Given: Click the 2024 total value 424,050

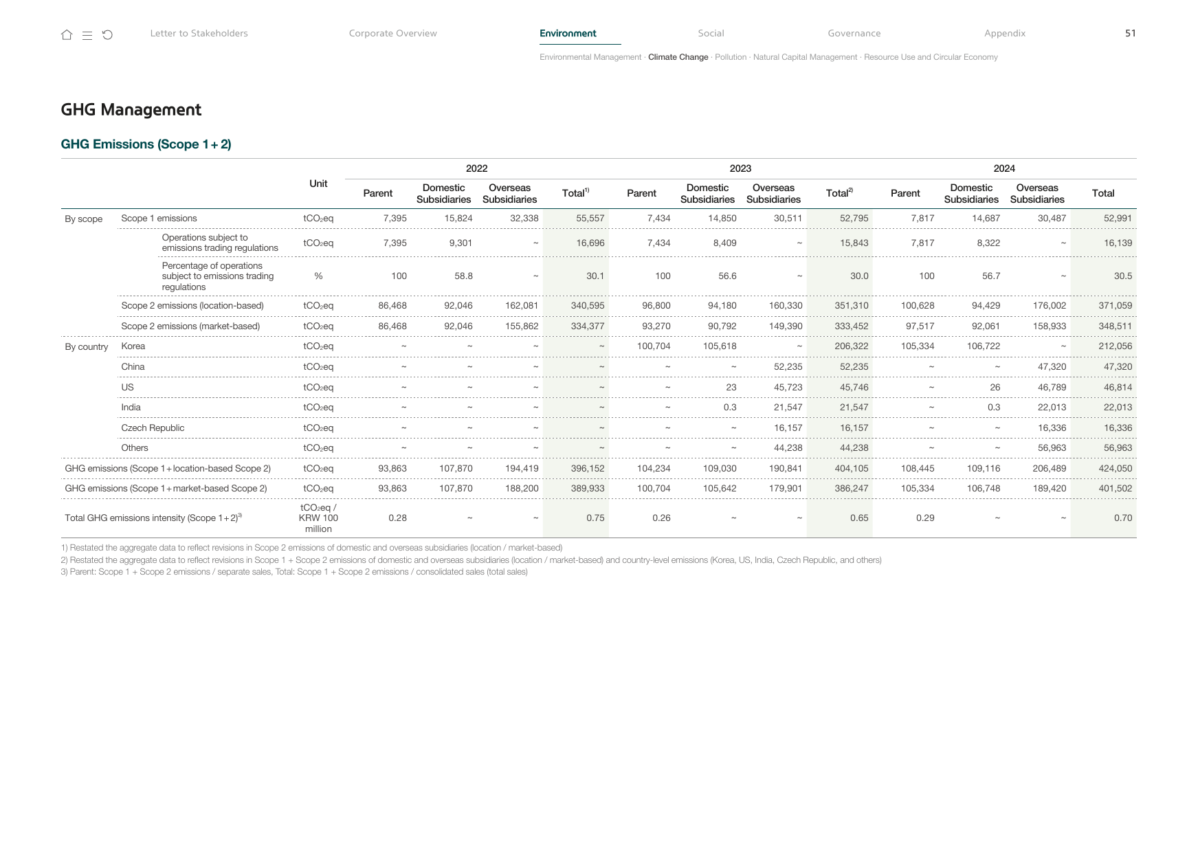Looking at the screenshot, I should tap(1115, 469).
